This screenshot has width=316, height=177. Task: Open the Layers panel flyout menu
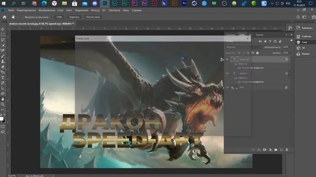coord(291,35)
